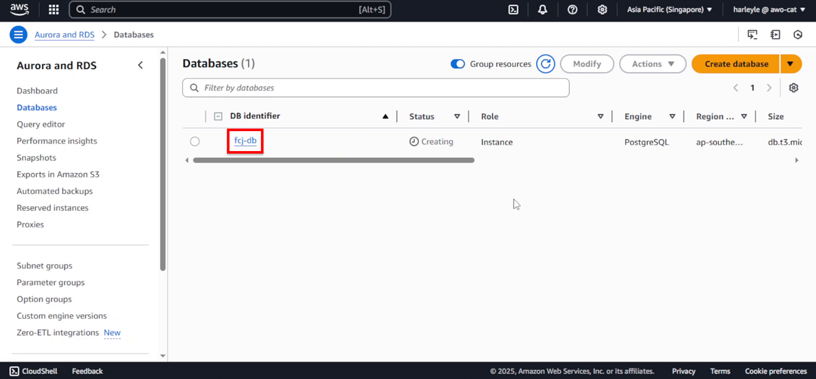Toggle the side navigation hamburger button

[x=18, y=35]
